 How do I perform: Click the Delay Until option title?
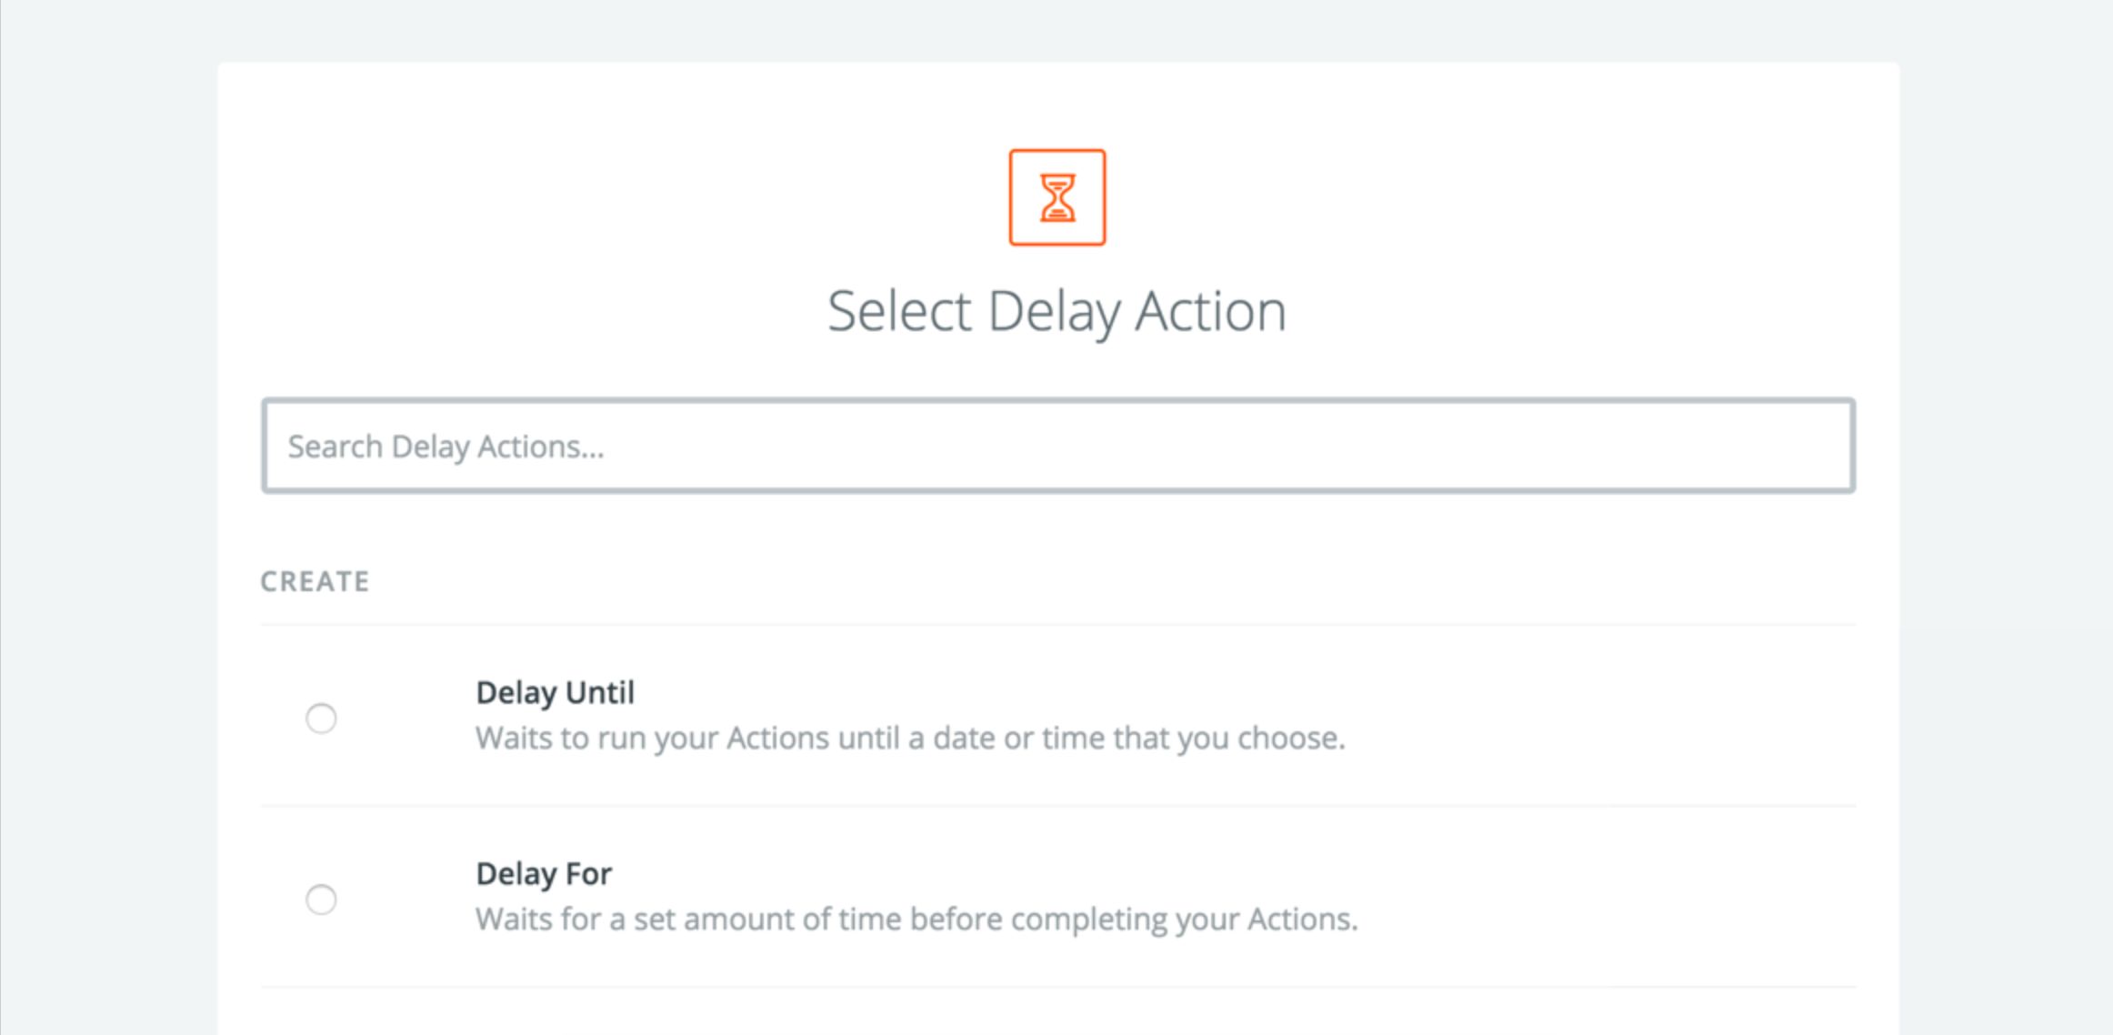555,693
